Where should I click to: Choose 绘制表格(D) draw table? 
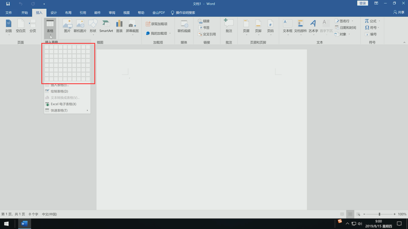pyautogui.click(x=67, y=91)
